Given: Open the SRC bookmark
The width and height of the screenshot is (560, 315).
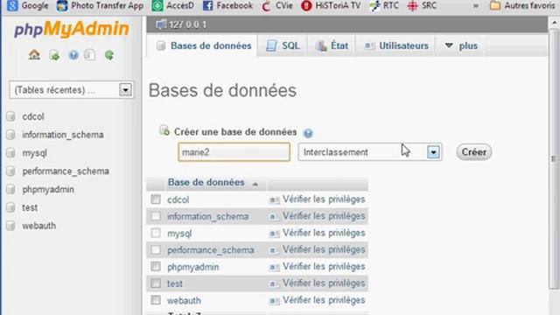Looking at the screenshot, I should tap(422, 6).
